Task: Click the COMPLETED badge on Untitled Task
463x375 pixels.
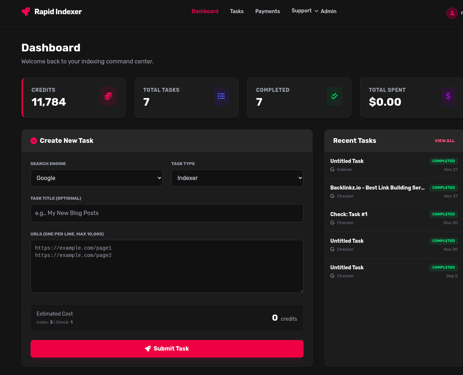Action: coord(443,161)
